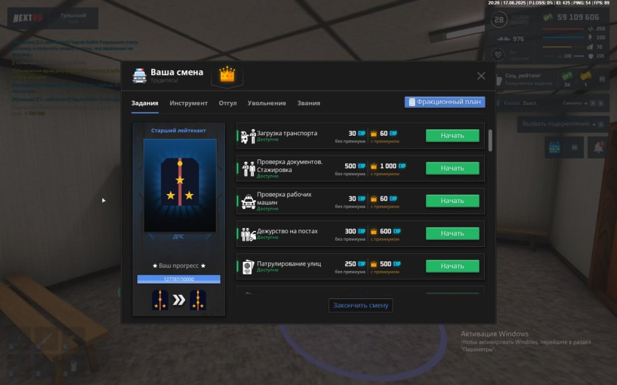The width and height of the screenshot is (617, 385).
Task: Click the Патрулирование улиц passport icon
Action: tap(247, 267)
